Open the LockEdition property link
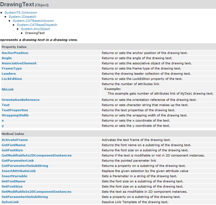Image resolution: width=216 pixels, height=205 pixels. [12, 79]
